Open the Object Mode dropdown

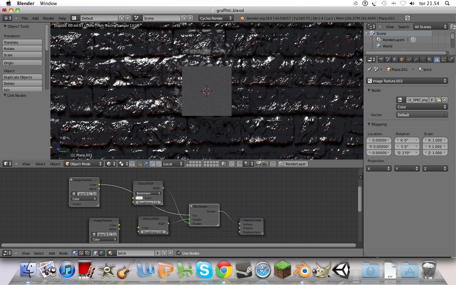pyautogui.click(x=84, y=164)
